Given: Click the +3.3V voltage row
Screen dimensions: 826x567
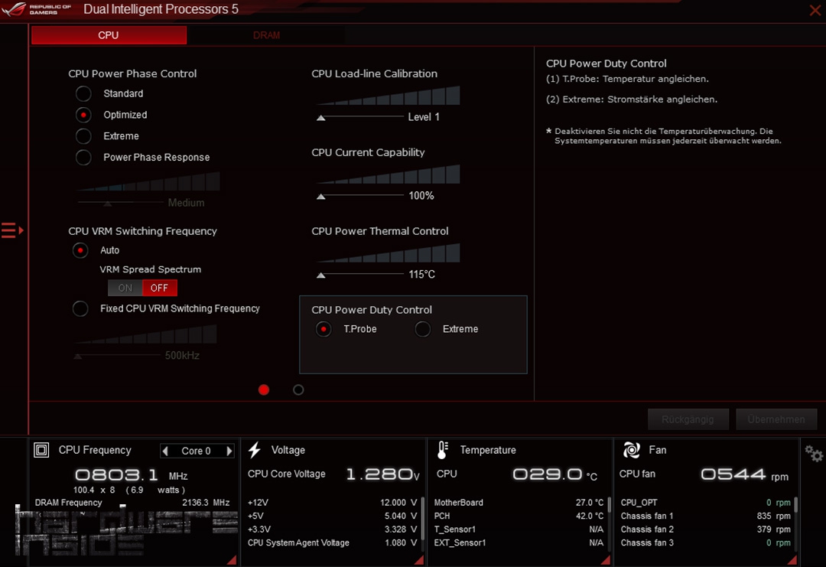Looking at the screenshot, I should point(333,529).
